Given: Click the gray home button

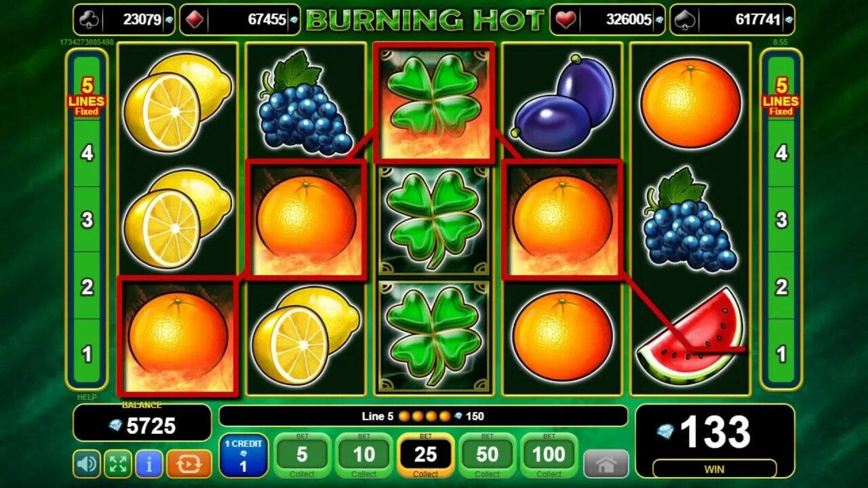Looking at the screenshot, I should (x=606, y=464).
